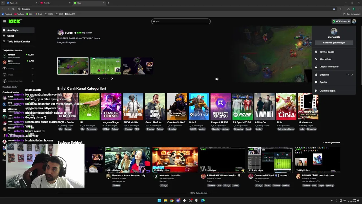Image resolution: width=362 pixels, height=204 pixels.
Task: Click Oturumu kapat to log out
Action: pyautogui.click(x=334, y=91)
